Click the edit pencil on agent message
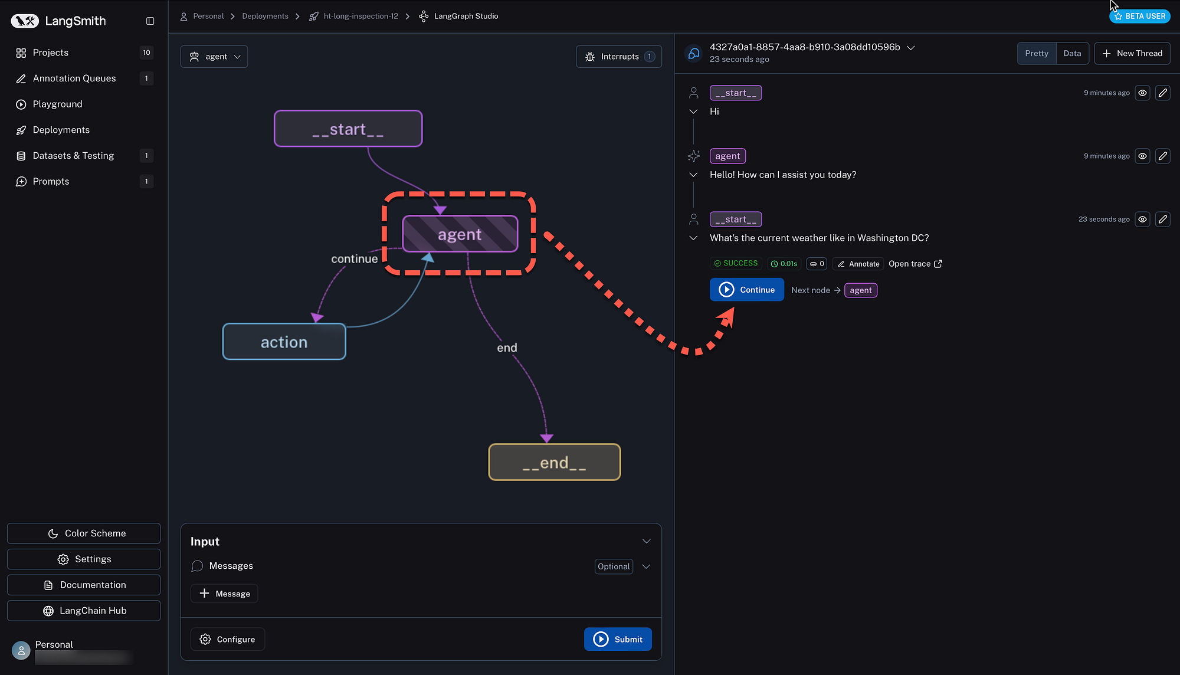The image size is (1180, 675). [x=1162, y=156]
